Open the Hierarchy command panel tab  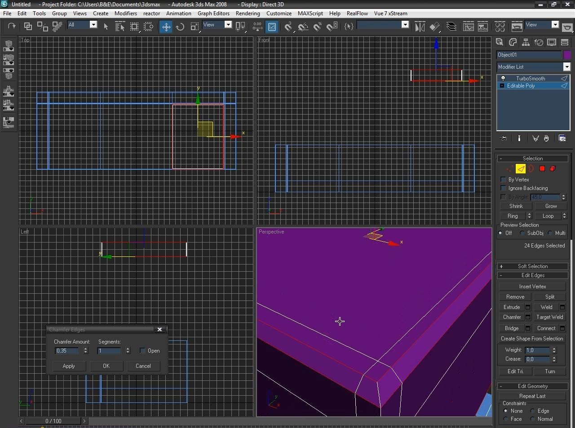pyautogui.click(x=526, y=42)
